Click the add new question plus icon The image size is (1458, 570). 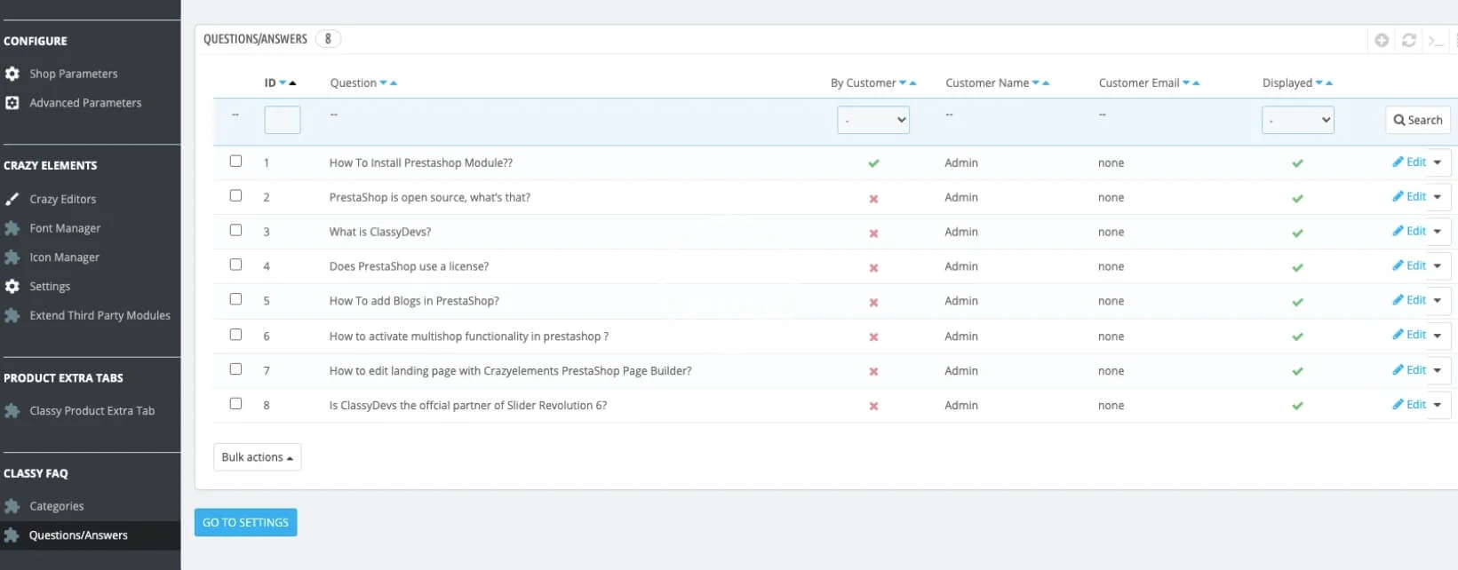(x=1382, y=40)
